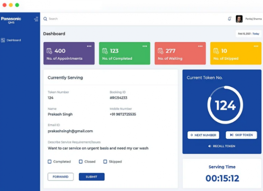Click the NEXT NUMBER button
Viewport: 263px width, 191px height.
point(203,135)
